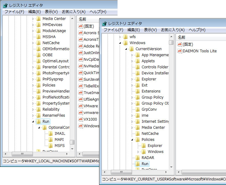Image resolution: width=226 pixels, height=185 pixels.
Task: Click the Registry Editor icon in front title bar
Action: (x=105, y=24)
